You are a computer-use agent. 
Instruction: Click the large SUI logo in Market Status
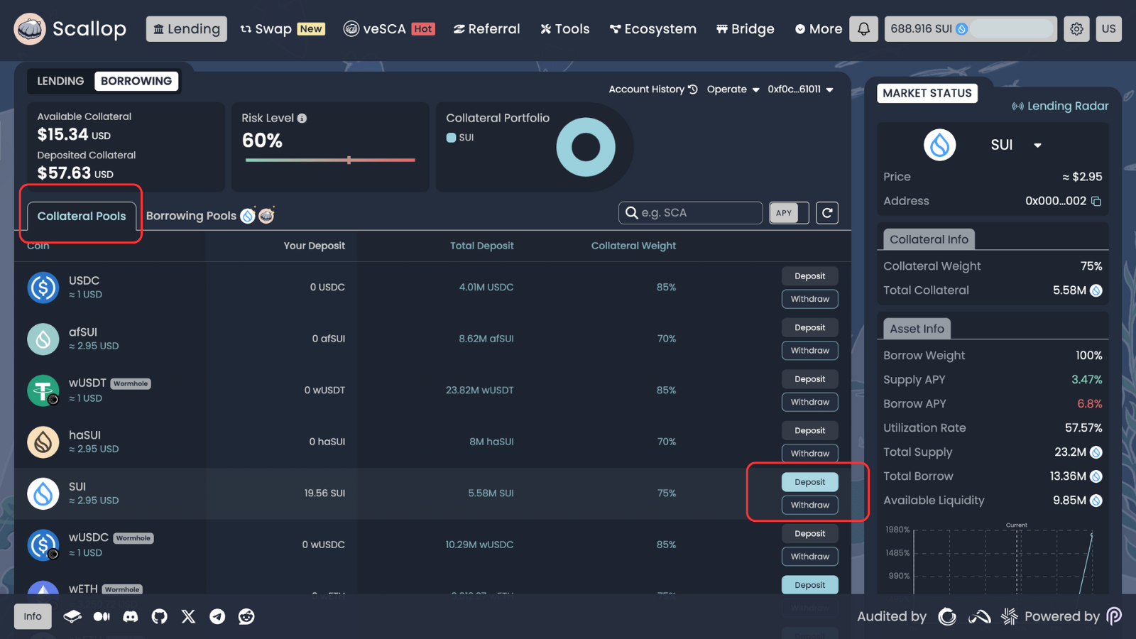tap(939, 145)
